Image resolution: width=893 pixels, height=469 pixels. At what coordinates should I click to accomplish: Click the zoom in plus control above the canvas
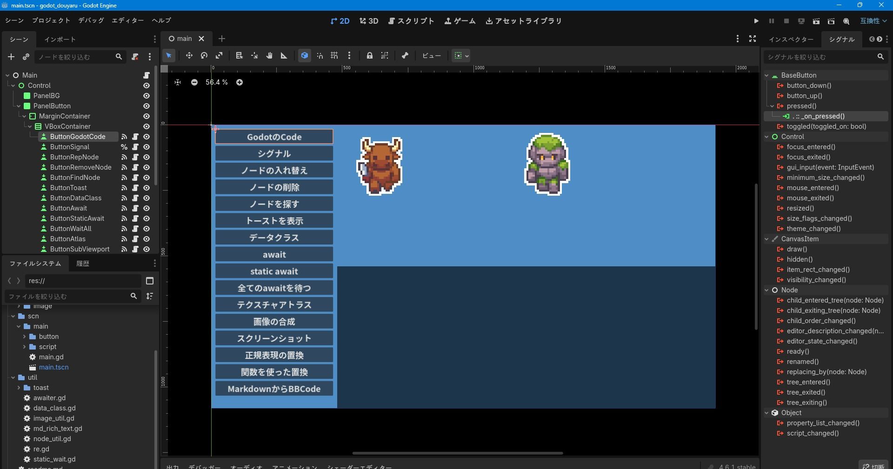tap(240, 82)
